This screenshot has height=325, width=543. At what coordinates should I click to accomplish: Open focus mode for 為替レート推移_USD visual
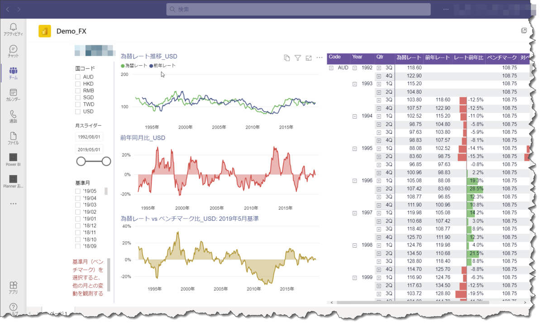pyautogui.click(x=309, y=57)
